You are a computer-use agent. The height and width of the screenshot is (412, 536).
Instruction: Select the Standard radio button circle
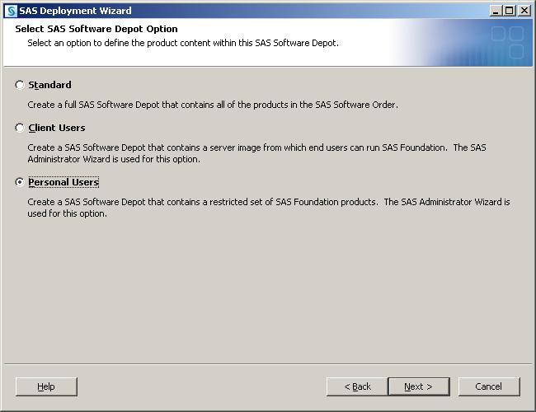tap(20, 85)
